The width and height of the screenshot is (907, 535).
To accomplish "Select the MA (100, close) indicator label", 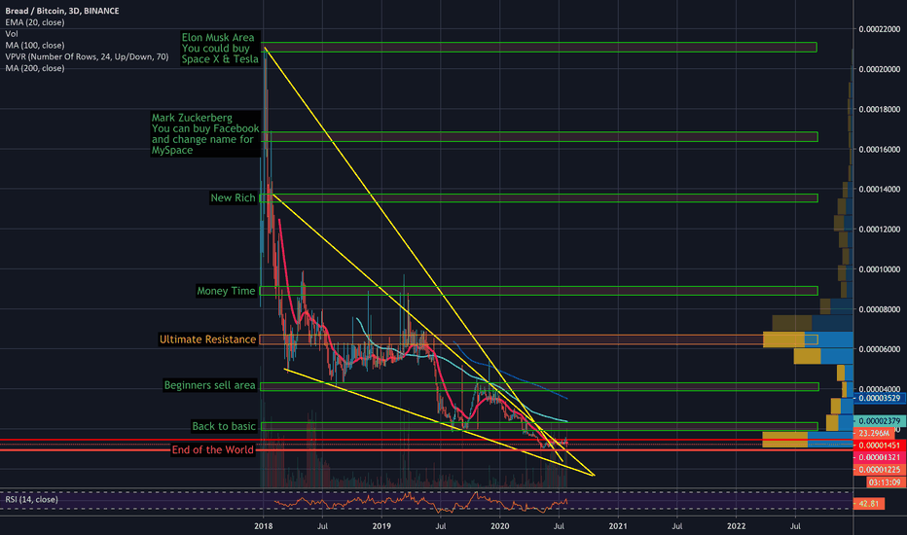I will coord(35,45).
